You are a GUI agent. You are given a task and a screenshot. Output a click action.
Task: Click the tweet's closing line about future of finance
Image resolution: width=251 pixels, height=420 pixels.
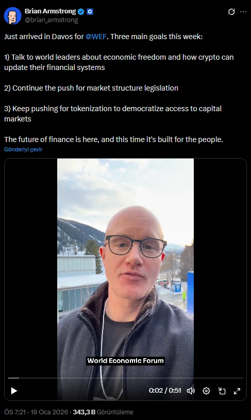113,139
